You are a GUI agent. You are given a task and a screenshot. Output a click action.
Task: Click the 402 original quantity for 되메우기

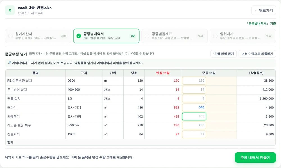coord(140,117)
